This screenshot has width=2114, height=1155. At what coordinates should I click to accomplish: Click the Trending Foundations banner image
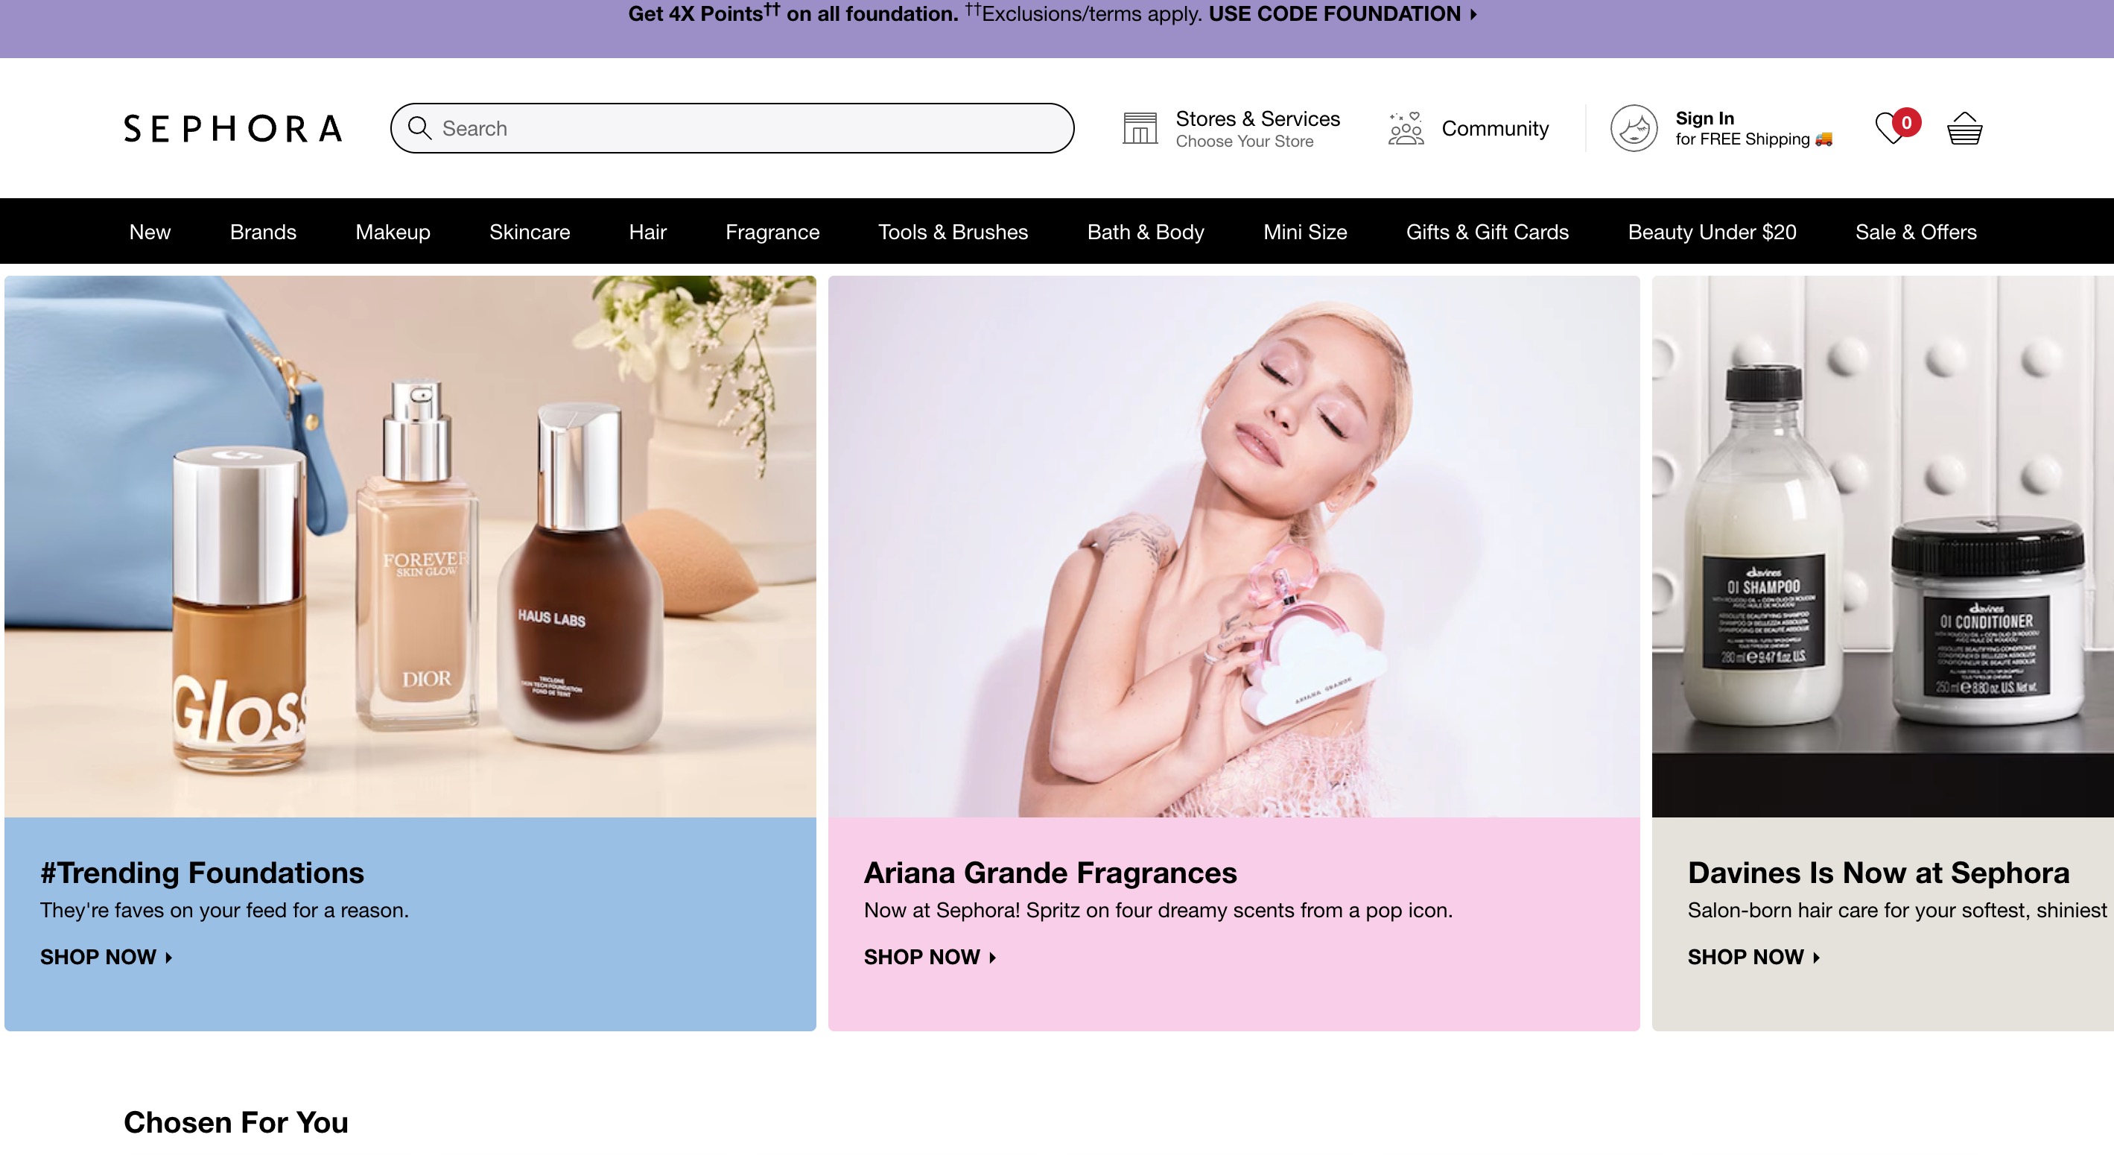(410, 546)
